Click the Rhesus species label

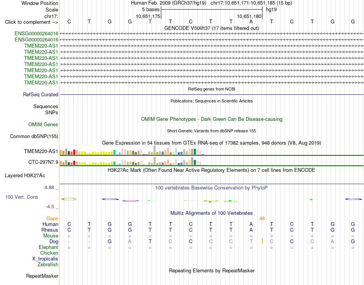point(50,230)
